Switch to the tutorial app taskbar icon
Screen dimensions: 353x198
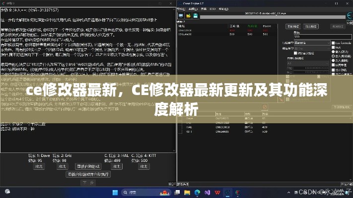click(238, 193)
